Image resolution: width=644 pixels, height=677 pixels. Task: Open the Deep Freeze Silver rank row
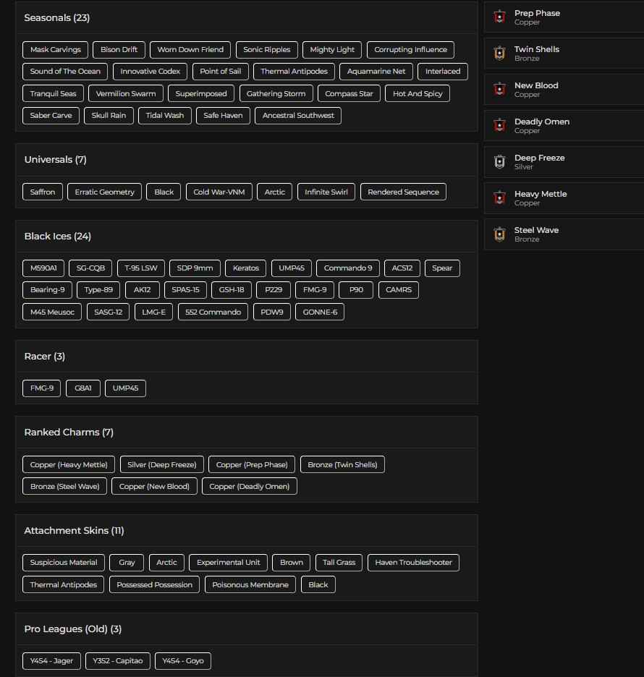pos(564,162)
